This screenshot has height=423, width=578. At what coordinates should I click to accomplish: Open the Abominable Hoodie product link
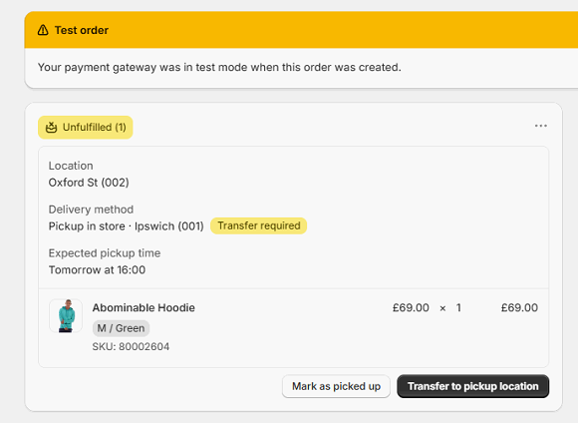pyautogui.click(x=144, y=307)
